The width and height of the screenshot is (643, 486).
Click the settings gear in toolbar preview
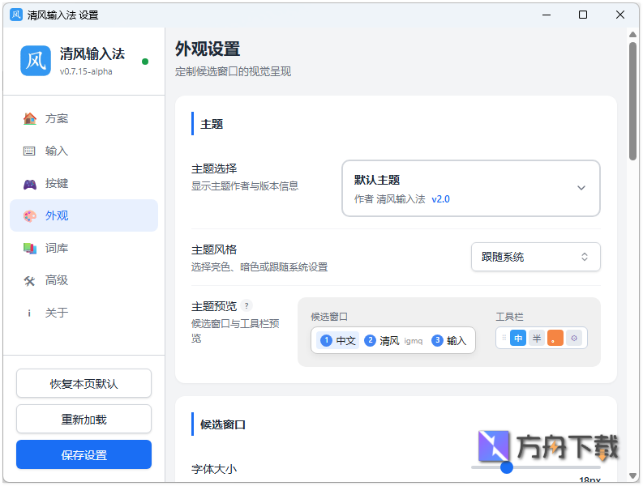574,338
